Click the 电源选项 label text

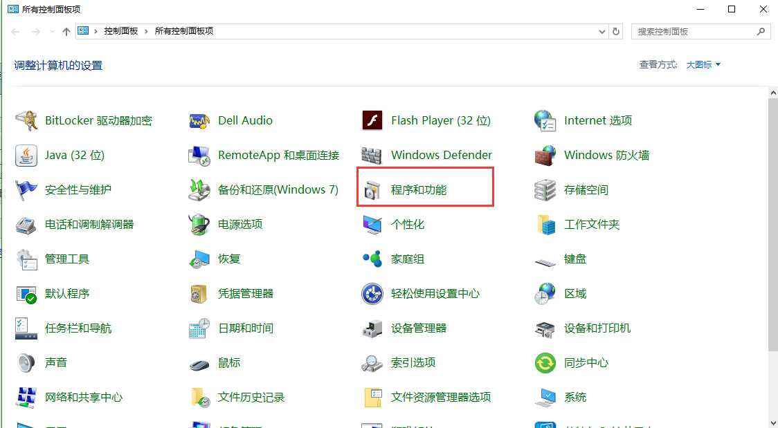[240, 225]
